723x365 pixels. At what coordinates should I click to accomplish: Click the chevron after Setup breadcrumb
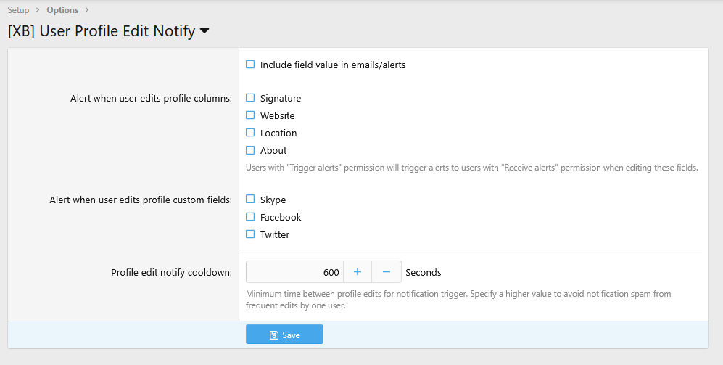point(38,10)
